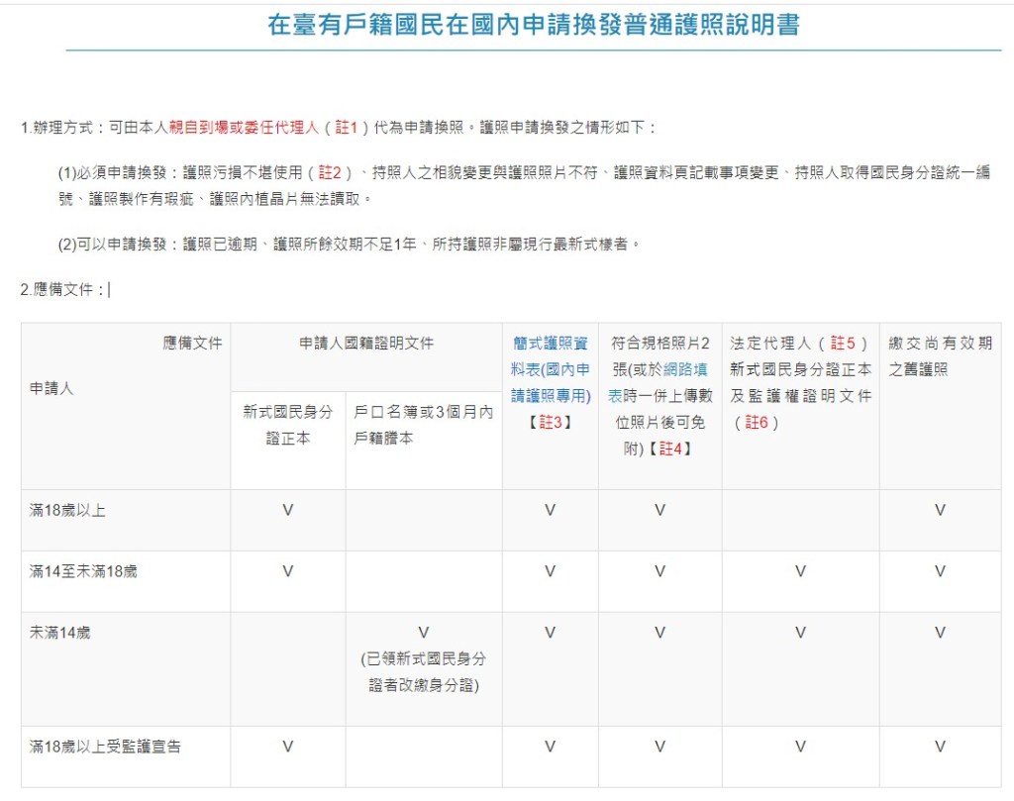Click the 未滿14歲 row label
Image resolution: width=1014 pixels, height=801 pixels.
[x=59, y=633]
